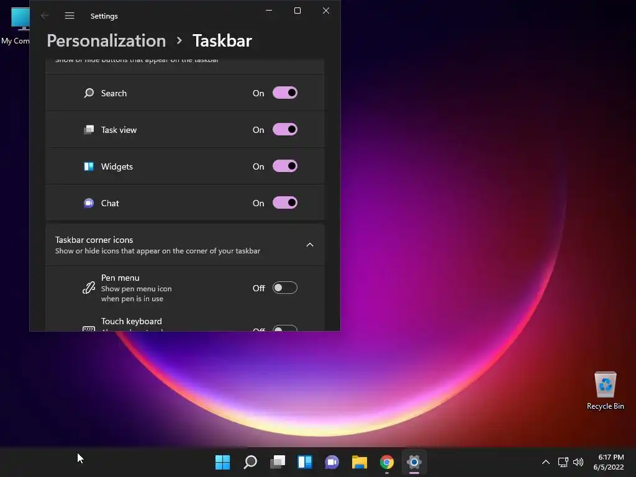The width and height of the screenshot is (636, 477).
Task: Click the Chat icon in settings row
Action: (x=89, y=203)
